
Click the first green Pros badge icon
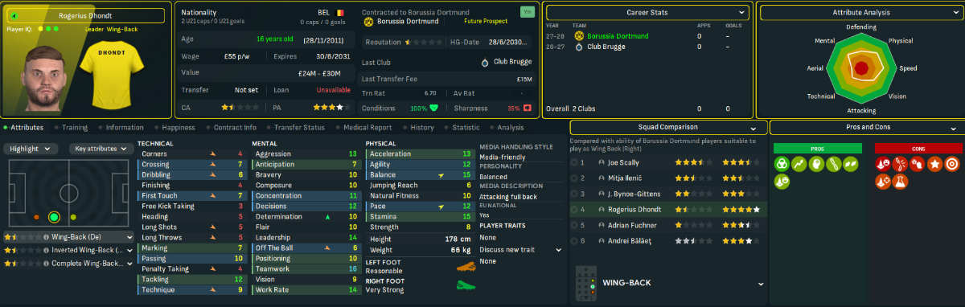[781, 163]
